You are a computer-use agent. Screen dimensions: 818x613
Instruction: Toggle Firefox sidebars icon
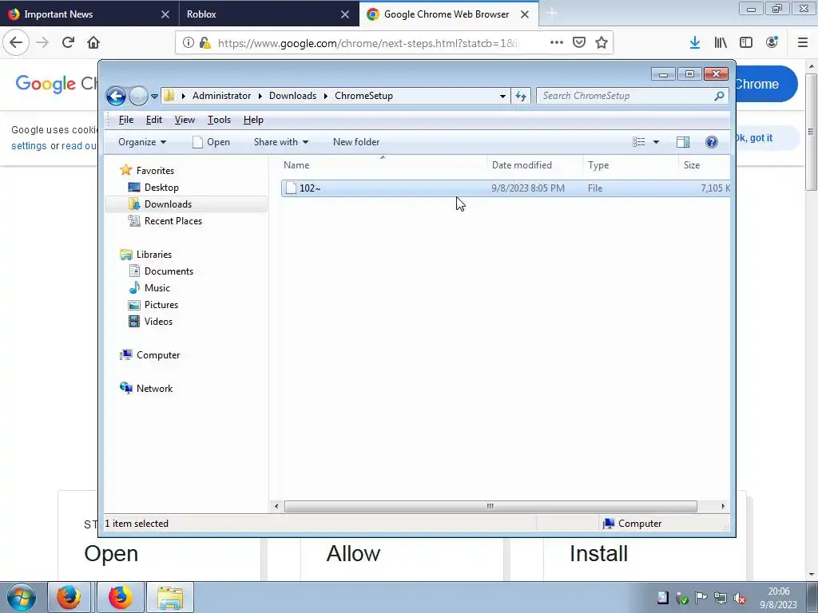(x=746, y=43)
